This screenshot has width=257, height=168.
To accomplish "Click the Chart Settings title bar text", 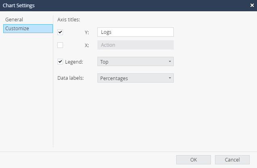I will pyautogui.click(x=19, y=6).
